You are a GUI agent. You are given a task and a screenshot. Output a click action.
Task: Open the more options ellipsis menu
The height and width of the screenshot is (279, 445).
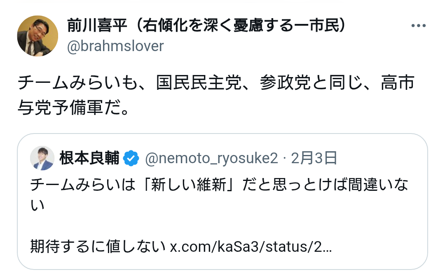pos(418,26)
